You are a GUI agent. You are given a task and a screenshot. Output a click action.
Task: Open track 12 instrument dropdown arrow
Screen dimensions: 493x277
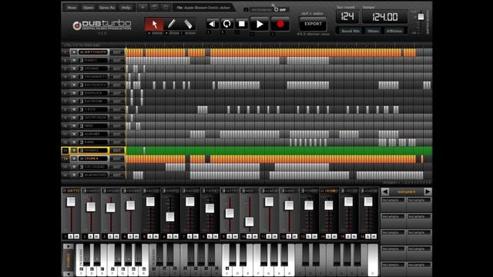point(74,142)
